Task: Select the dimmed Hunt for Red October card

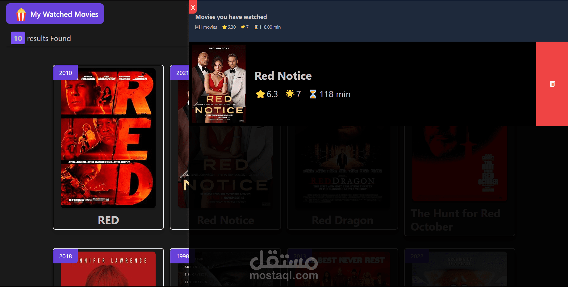Action: tap(459, 181)
